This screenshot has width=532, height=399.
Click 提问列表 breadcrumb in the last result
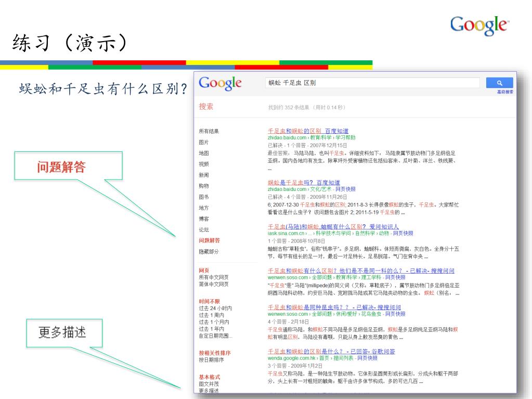(x=343, y=358)
